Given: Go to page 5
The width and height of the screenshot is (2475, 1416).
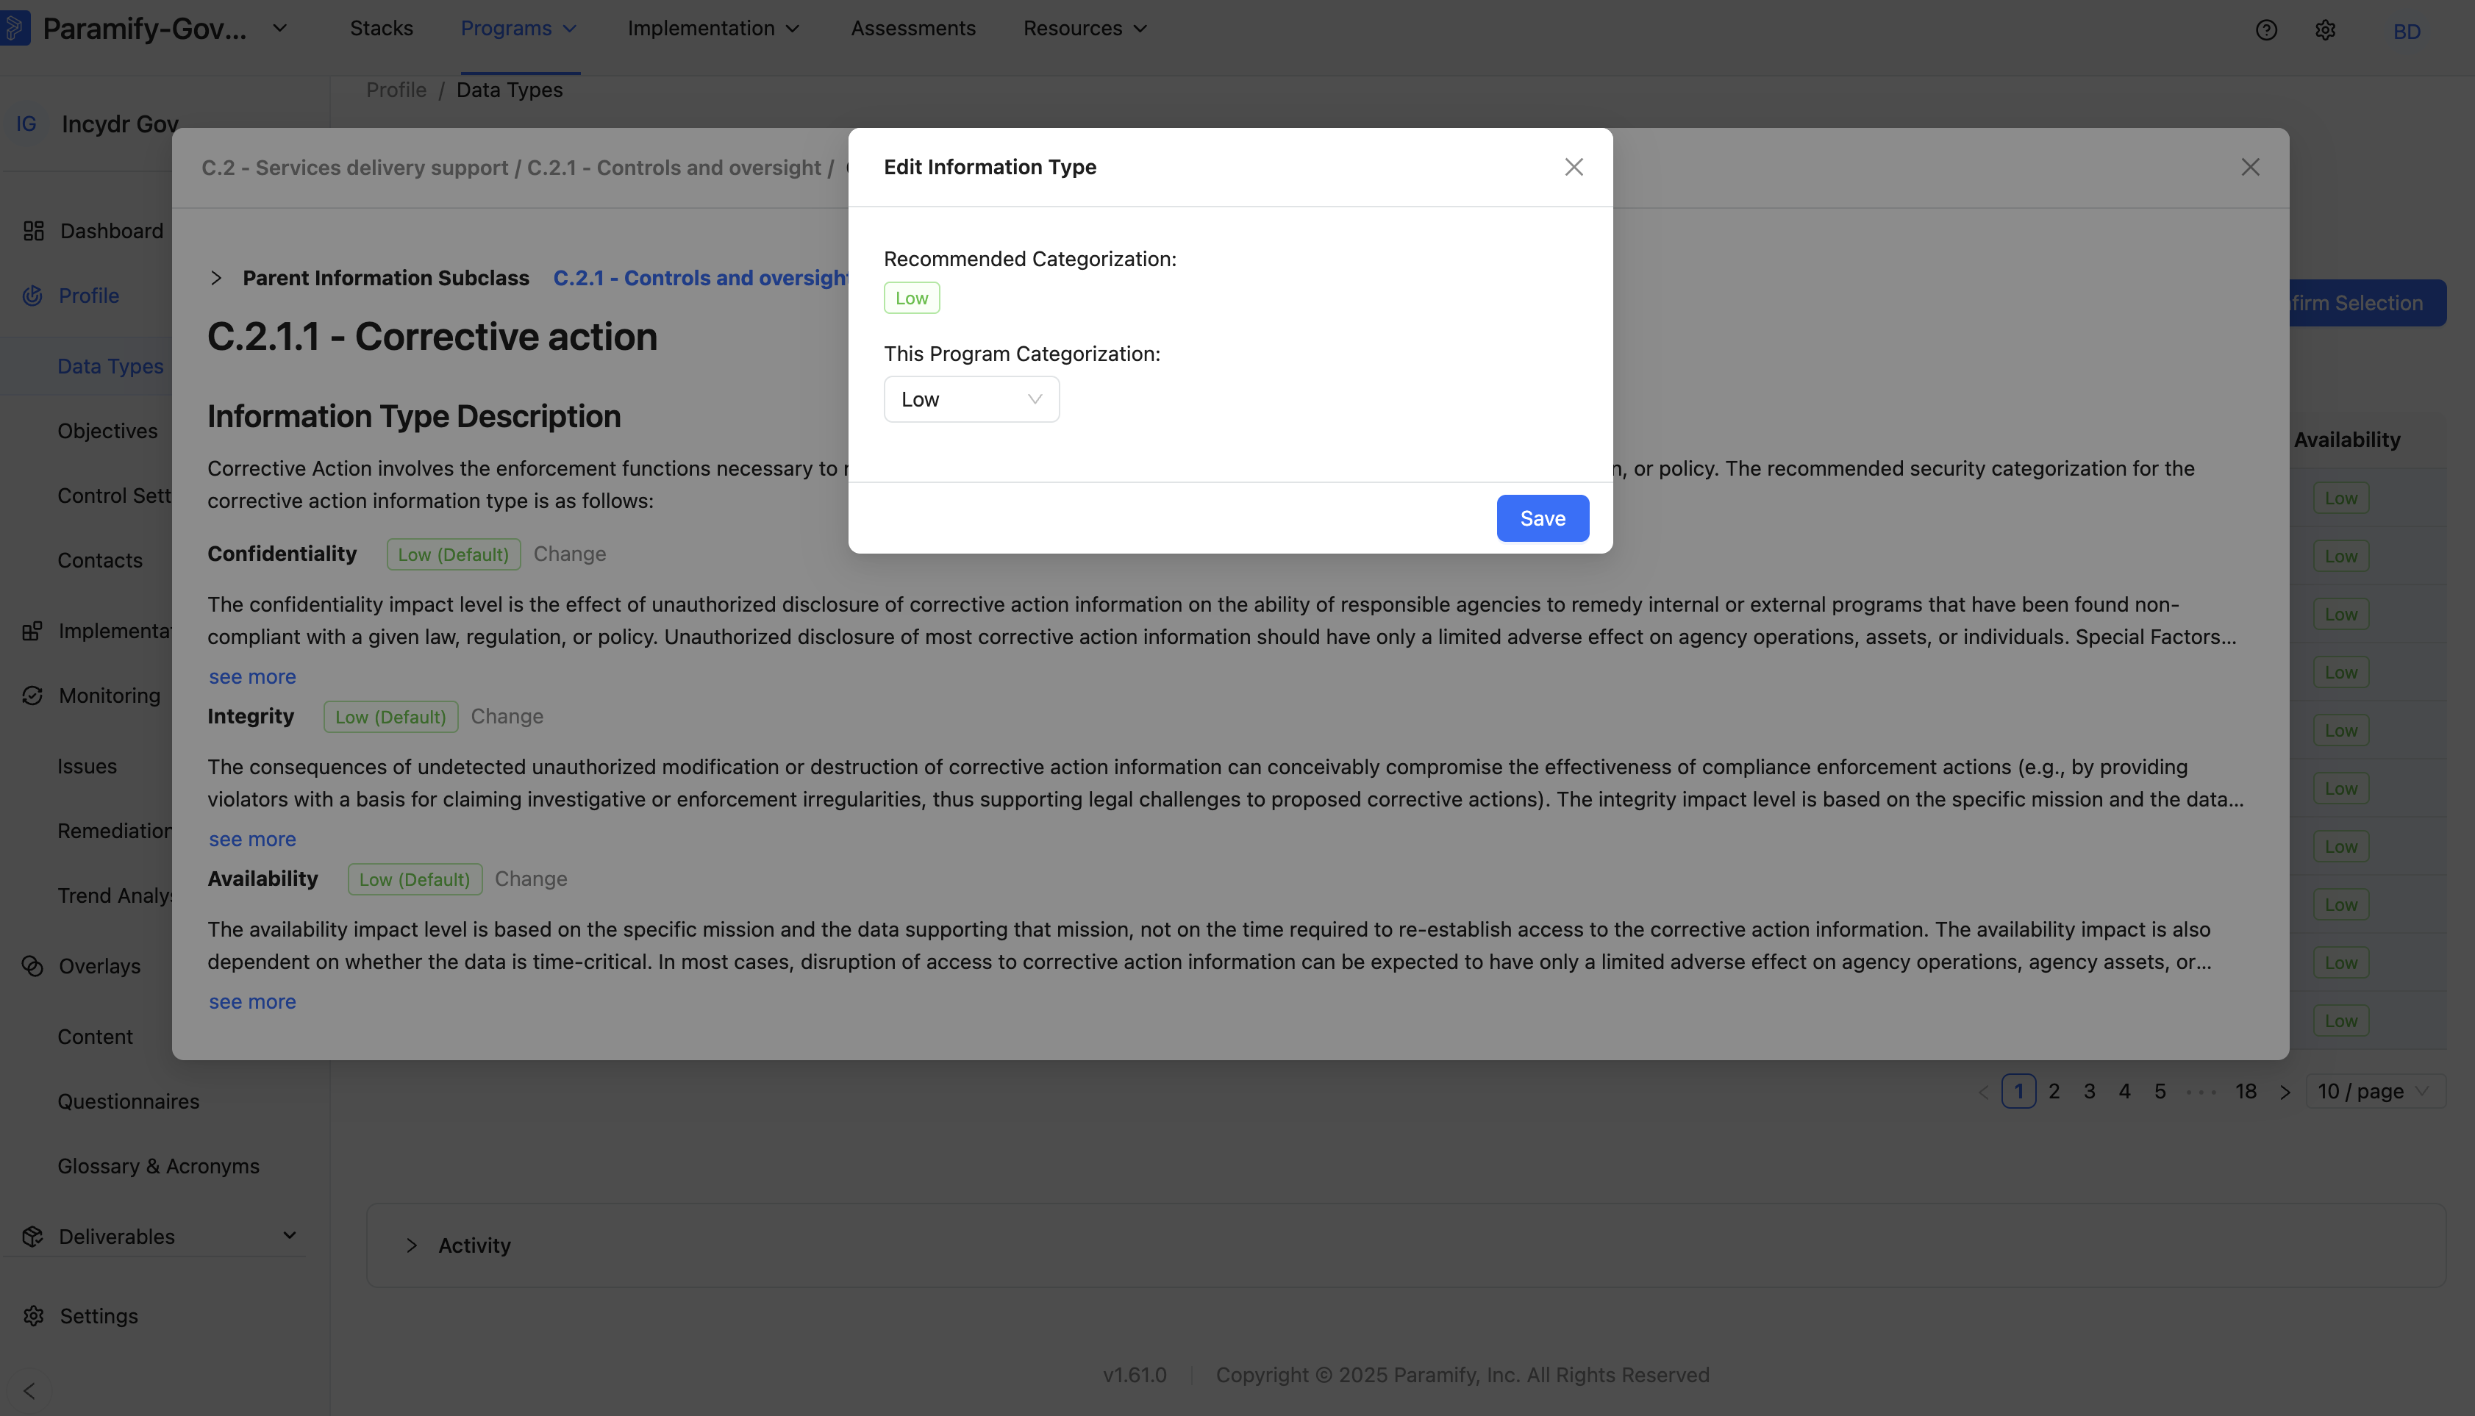Looking at the screenshot, I should [2160, 1091].
